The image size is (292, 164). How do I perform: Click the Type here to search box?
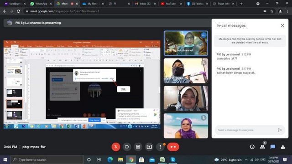47,159
